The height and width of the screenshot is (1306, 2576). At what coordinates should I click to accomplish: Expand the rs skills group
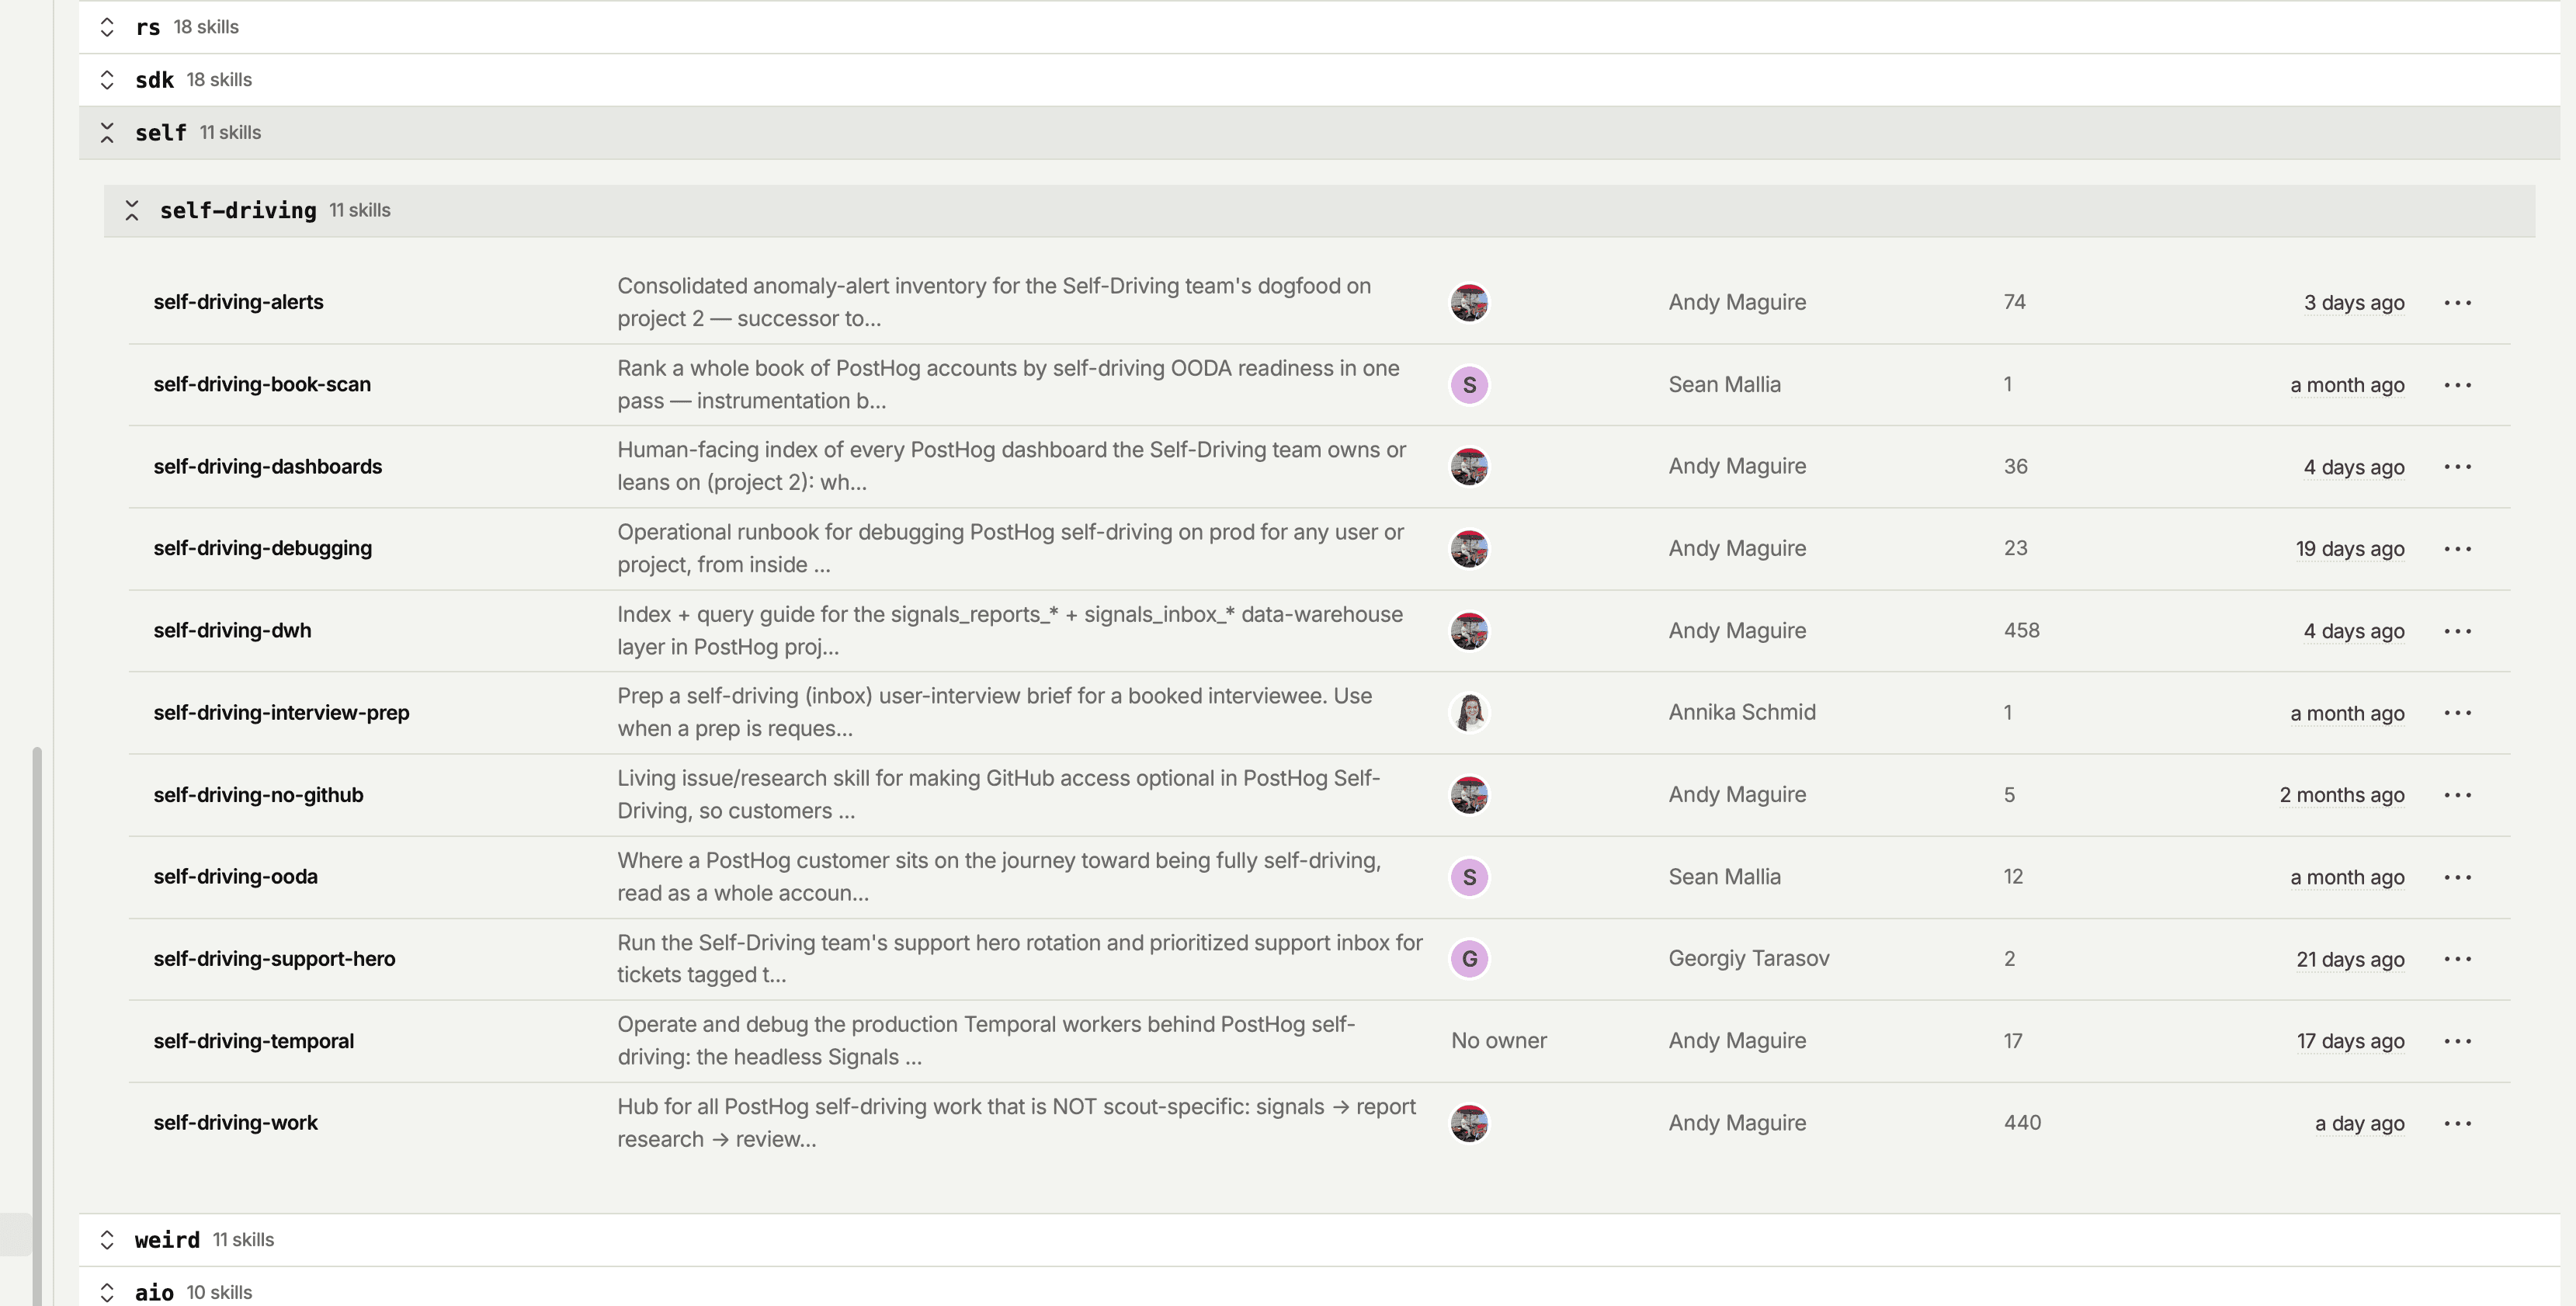coord(107,27)
